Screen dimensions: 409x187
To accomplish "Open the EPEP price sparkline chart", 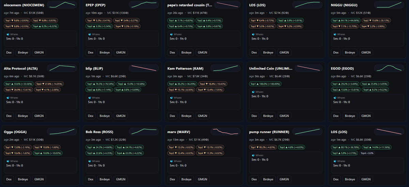I will (x=145, y=5).
